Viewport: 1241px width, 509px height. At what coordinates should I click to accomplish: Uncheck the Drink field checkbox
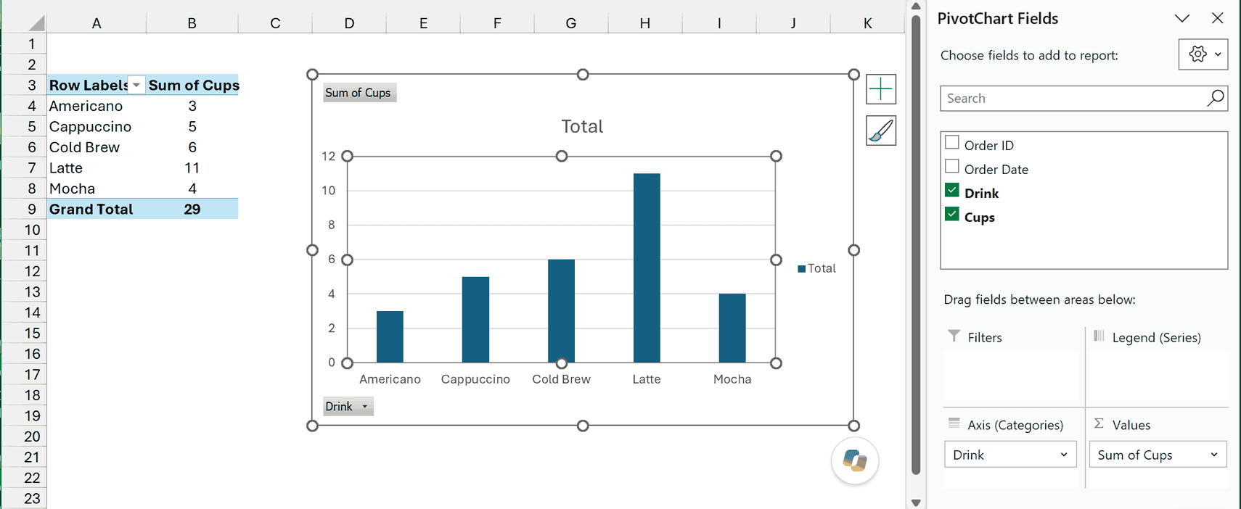tap(952, 190)
